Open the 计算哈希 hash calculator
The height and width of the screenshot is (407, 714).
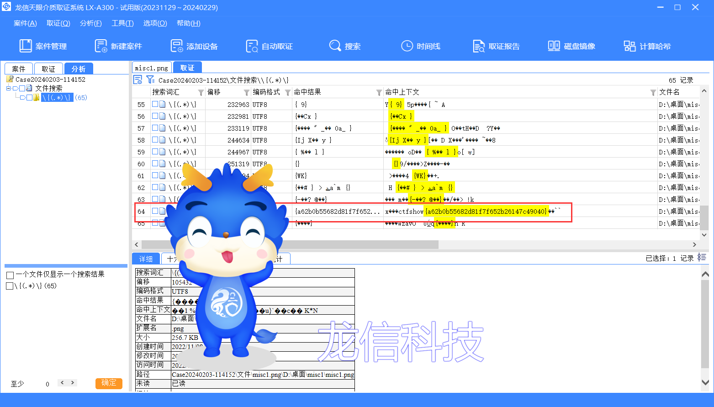tap(647, 46)
